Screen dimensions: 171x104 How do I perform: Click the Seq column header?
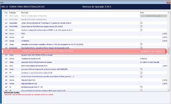click(6, 13)
